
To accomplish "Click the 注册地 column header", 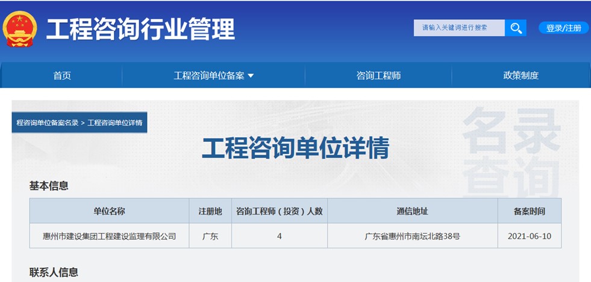I will (x=210, y=211).
